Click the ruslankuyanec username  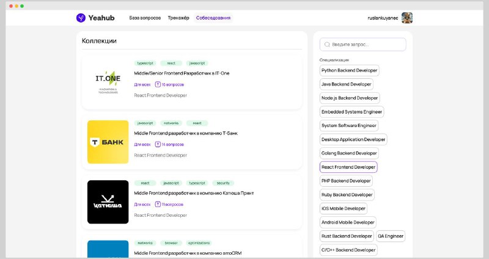tap(383, 18)
